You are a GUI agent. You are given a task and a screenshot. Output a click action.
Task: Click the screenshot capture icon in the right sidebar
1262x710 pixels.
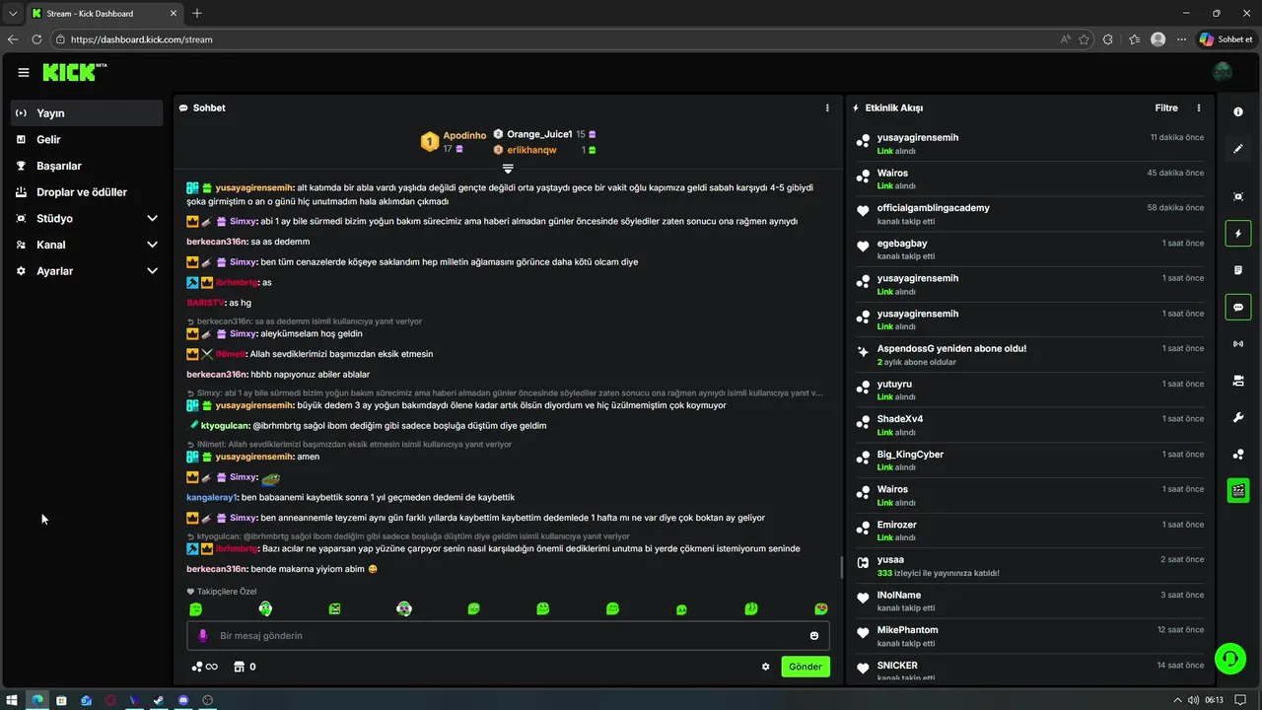[1238, 196]
